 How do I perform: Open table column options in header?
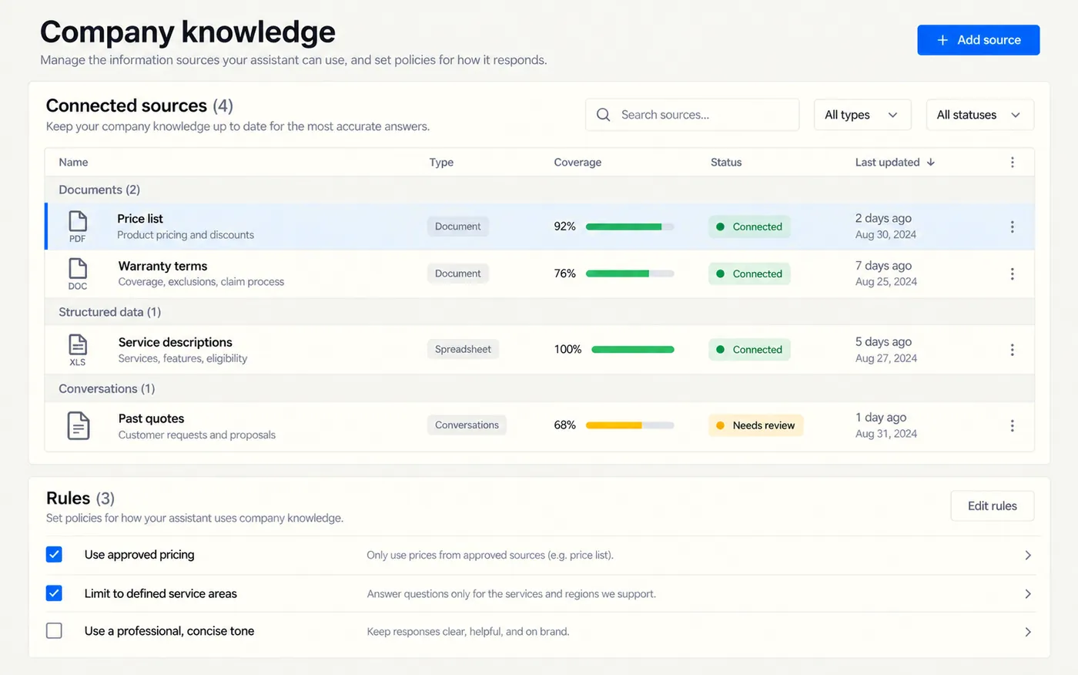(x=1012, y=162)
